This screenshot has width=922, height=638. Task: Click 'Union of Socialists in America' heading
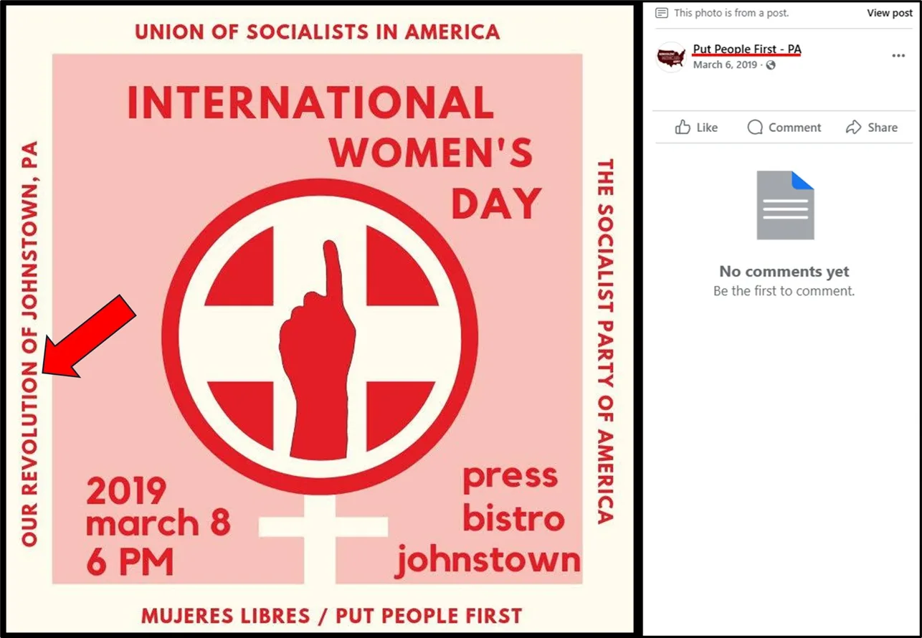317,32
